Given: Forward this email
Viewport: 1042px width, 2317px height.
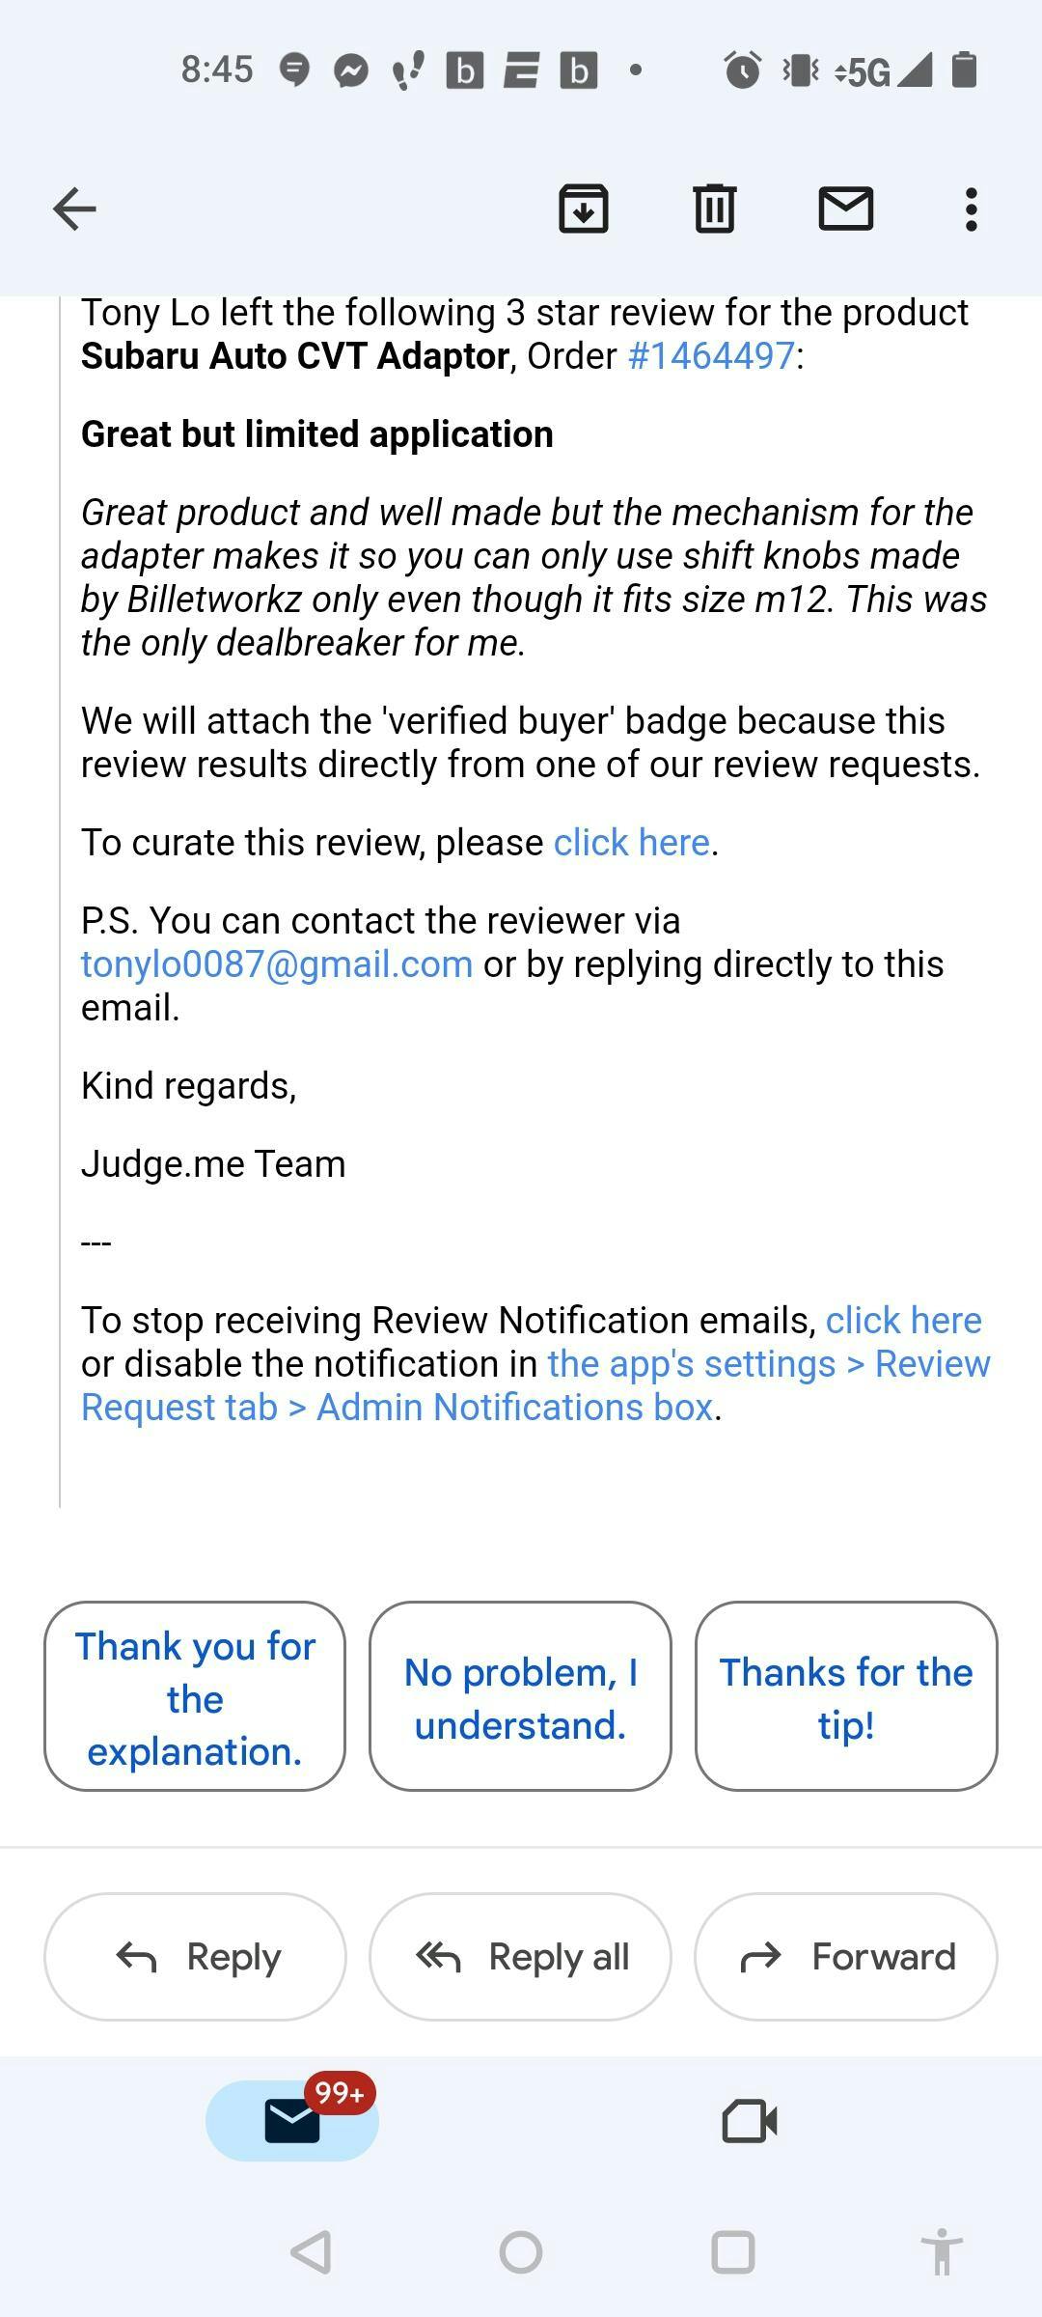Looking at the screenshot, I should point(846,1957).
